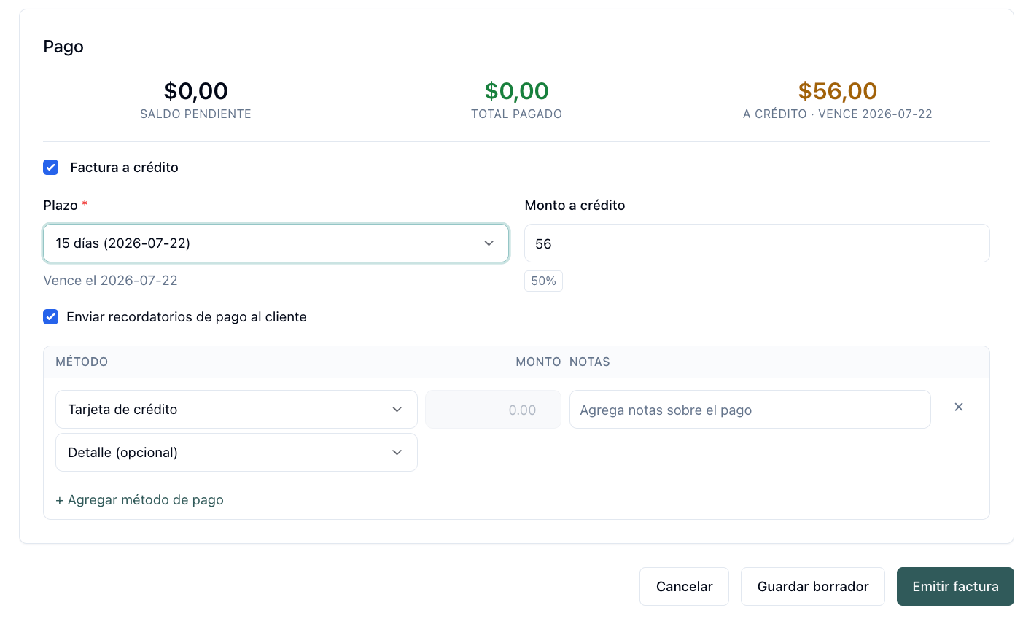
Task: Remove the payment method row with X icon
Action: tap(959, 407)
